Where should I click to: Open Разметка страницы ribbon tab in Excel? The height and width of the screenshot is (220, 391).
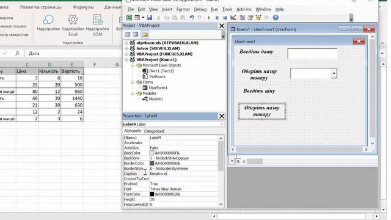pyautogui.click(x=41, y=7)
